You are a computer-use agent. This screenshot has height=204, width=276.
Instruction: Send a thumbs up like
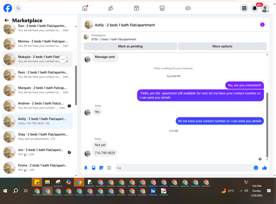[264, 168]
